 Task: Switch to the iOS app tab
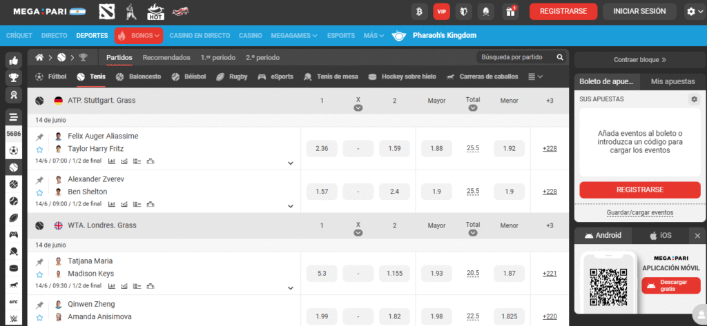tap(661, 235)
